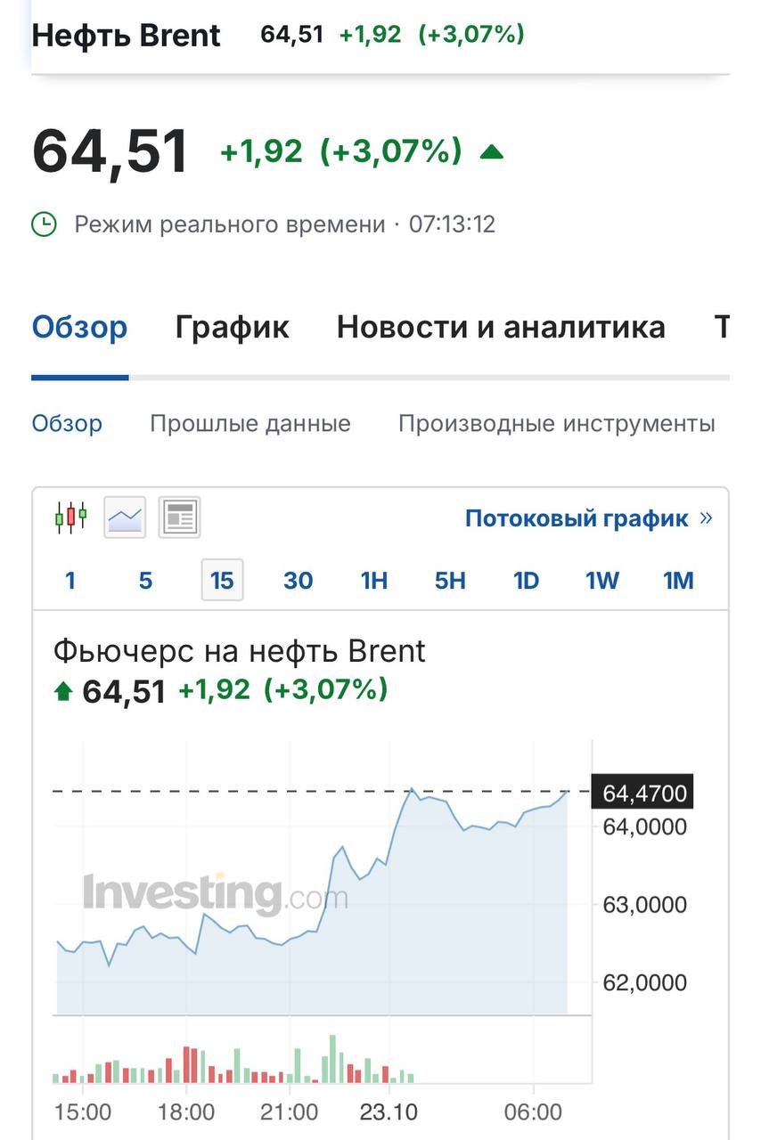This screenshot has width=761, height=1140.
Task: Click the 64,4700 price label on chart
Action: (643, 793)
